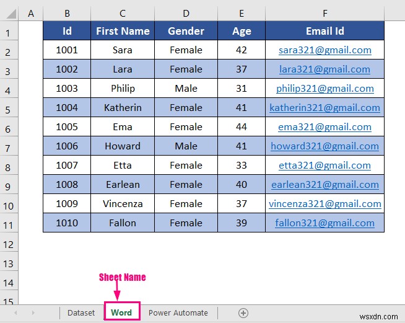The image size is (405, 323).
Task: Add a new sheet with plus icon
Action: coord(243,312)
